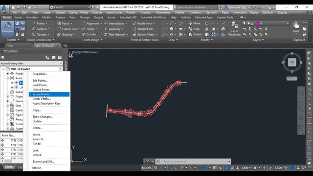Toggle clean screen icon in status bar
313x176 pixels.
click(x=304, y=168)
